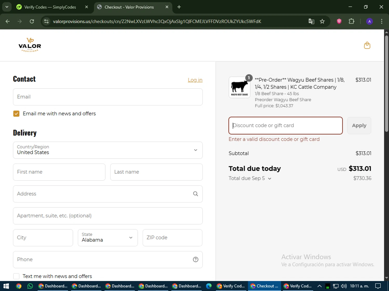Click the taskbar clock 10:11 a. m.
Viewport: 389px width, 291px height.
pos(359,286)
